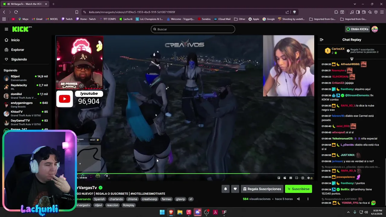Open the tab search dropdown arrow
The height and width of the screenshot is (217, 386).
pos(355,4)
